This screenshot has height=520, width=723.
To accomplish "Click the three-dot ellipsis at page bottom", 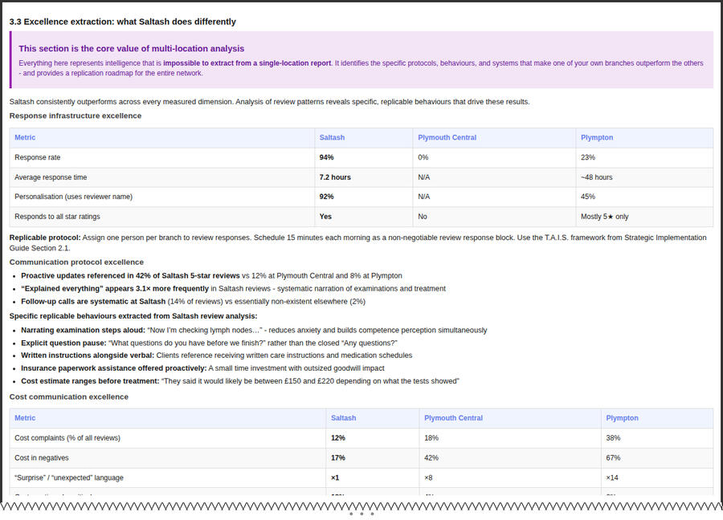I will pos(361,514).
